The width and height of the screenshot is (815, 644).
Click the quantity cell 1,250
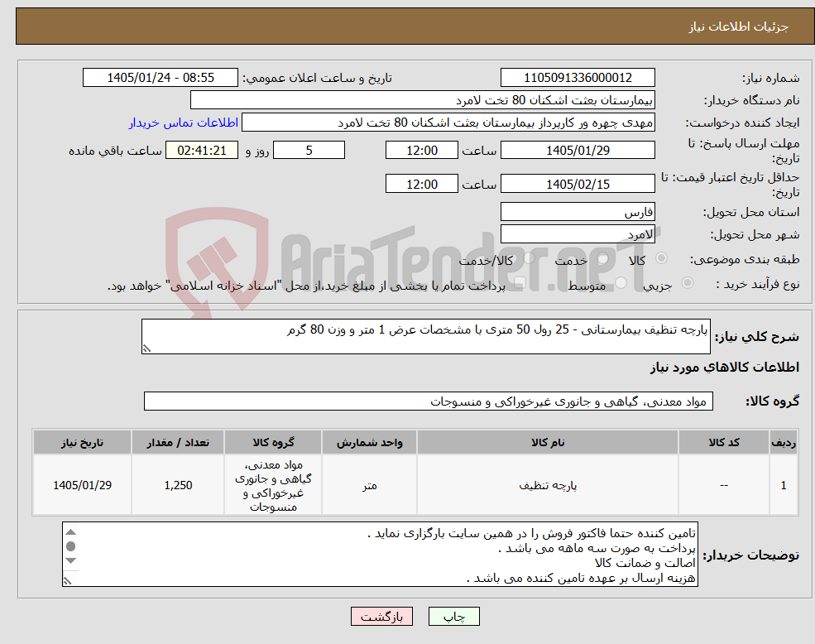[178, 485]
